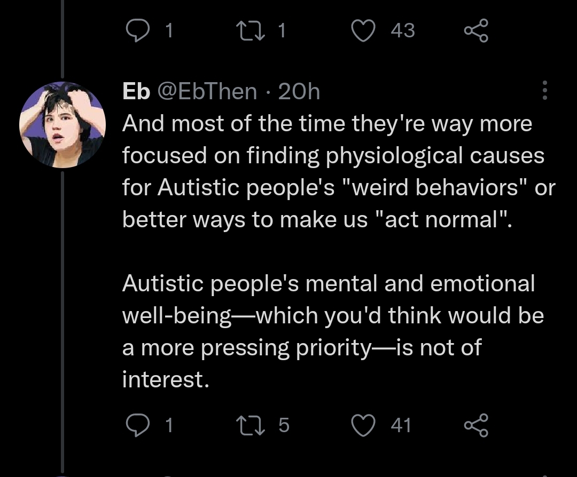Share Eb's tweet using the share icon

click(475, 425)
